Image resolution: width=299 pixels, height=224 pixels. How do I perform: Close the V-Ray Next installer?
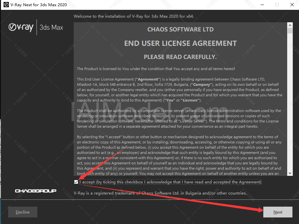pyautogui.click(x=292, y=5)
